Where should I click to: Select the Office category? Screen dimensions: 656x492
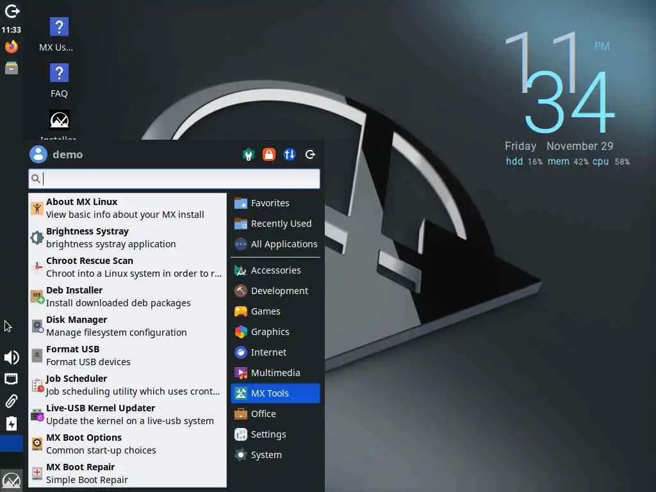click(275, 414)
